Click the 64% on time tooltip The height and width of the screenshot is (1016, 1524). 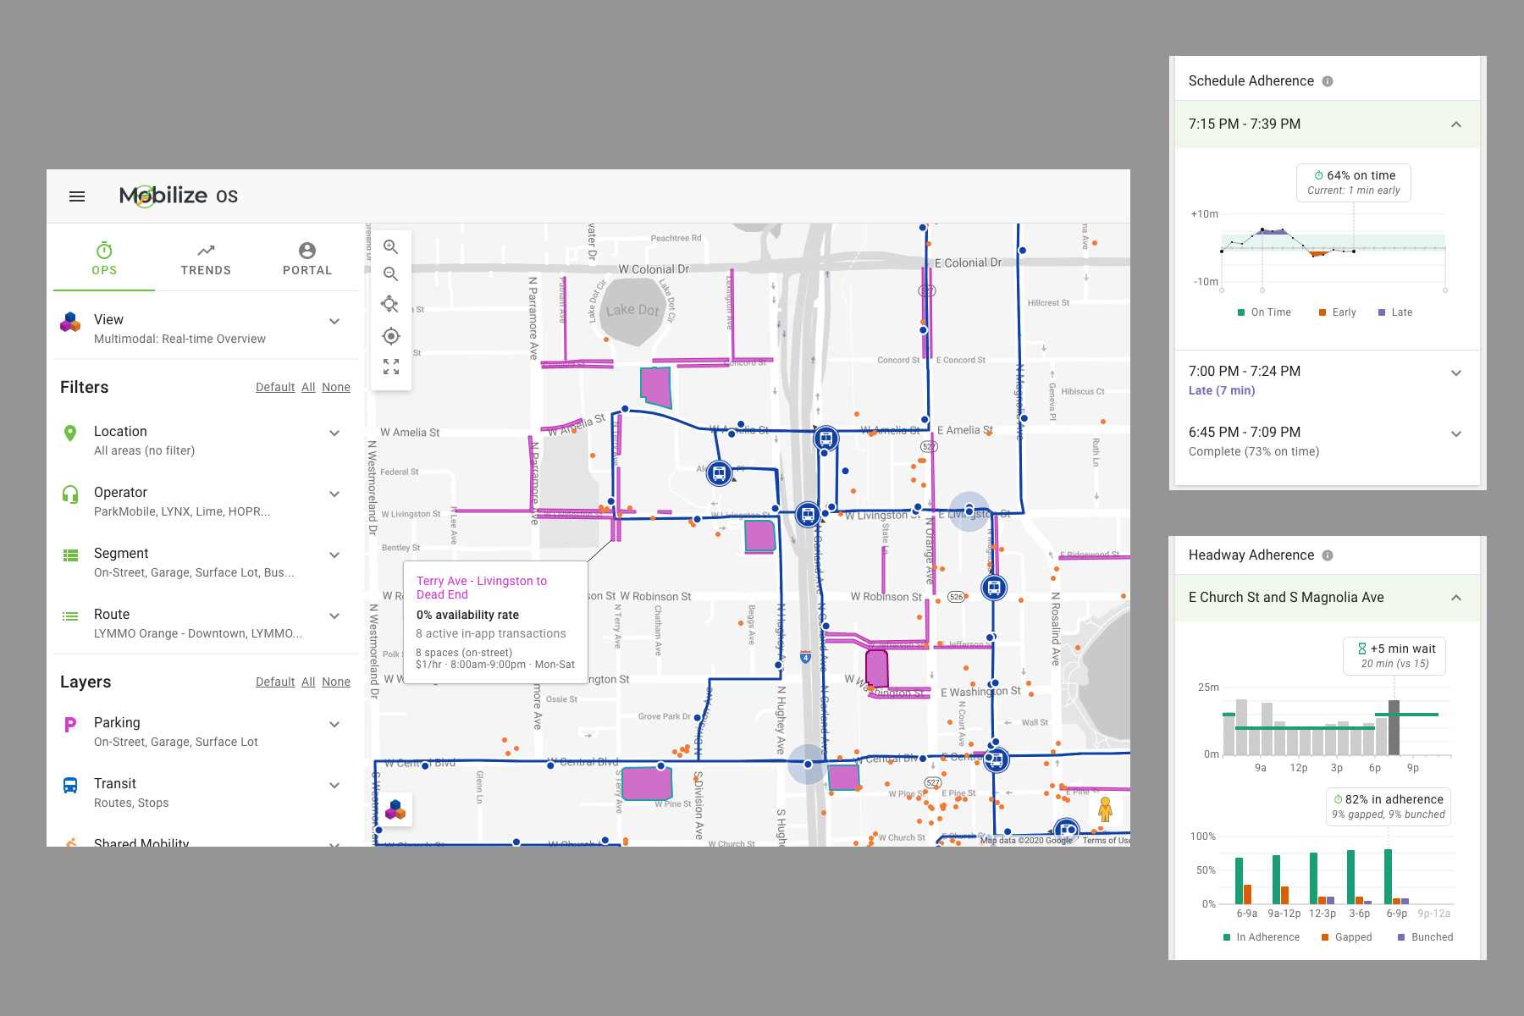(x=1354, y=182)
